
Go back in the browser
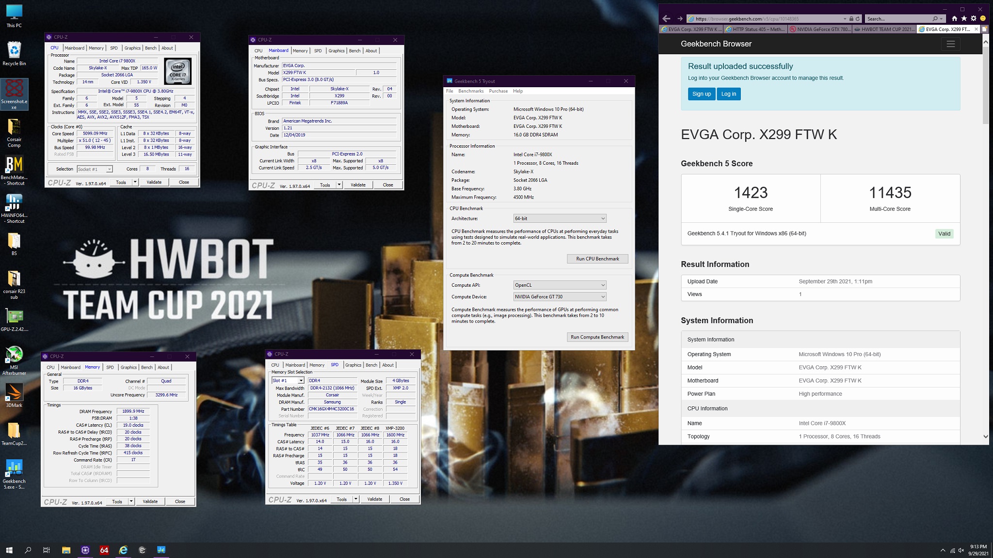pos(666,18)
